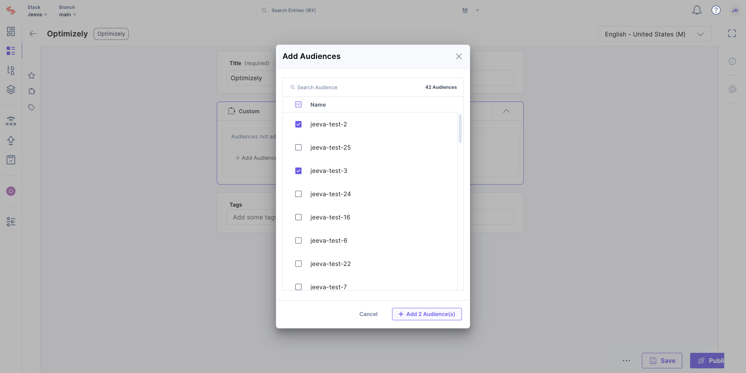Open the target icon in right panel
The height and width of the screenshot is (373, 746).
pyautogui.click(x=732, y=89)
